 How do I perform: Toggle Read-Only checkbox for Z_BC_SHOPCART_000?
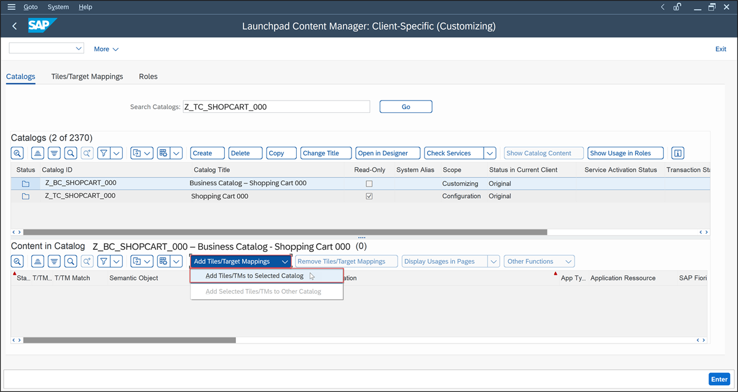tap(369, 183)
